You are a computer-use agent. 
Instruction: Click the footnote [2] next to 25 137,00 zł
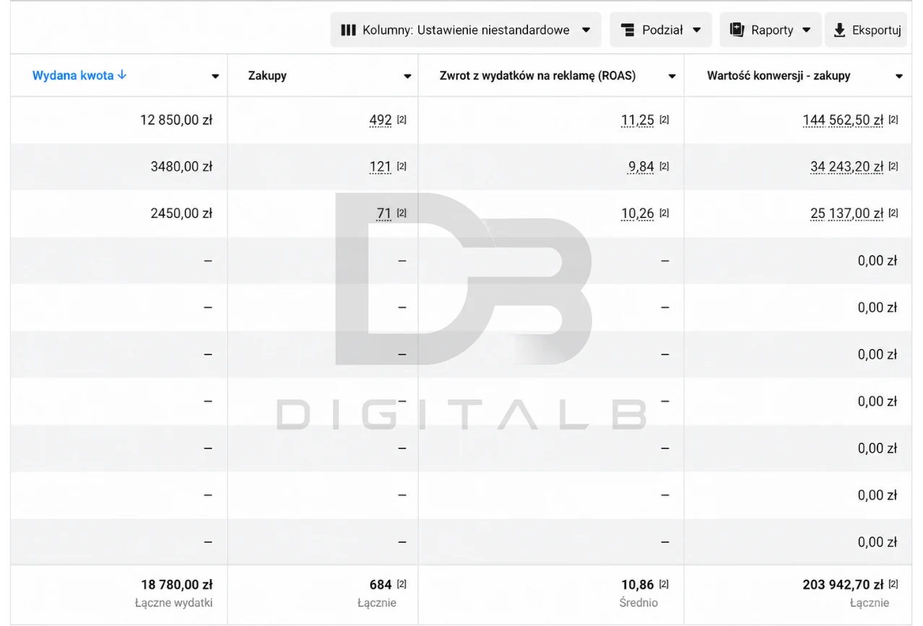[893, 214]
